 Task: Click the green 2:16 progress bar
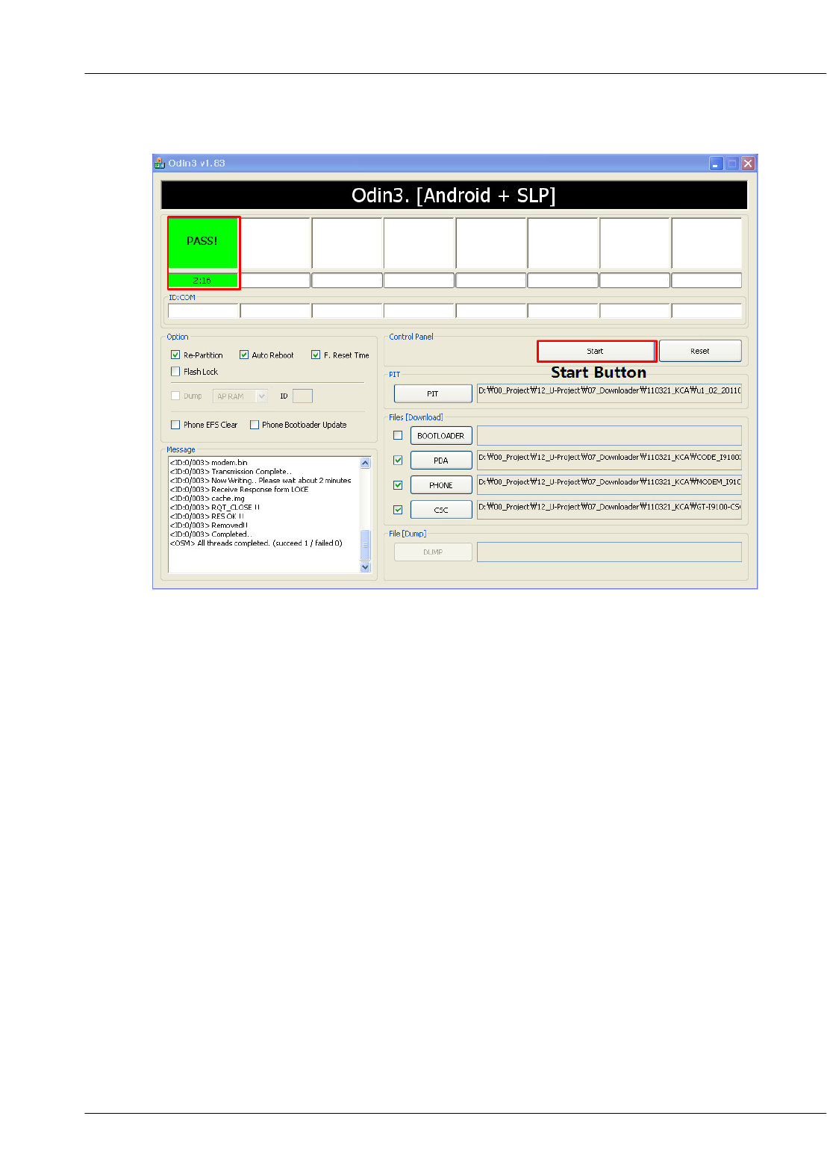tap(203, 280)
